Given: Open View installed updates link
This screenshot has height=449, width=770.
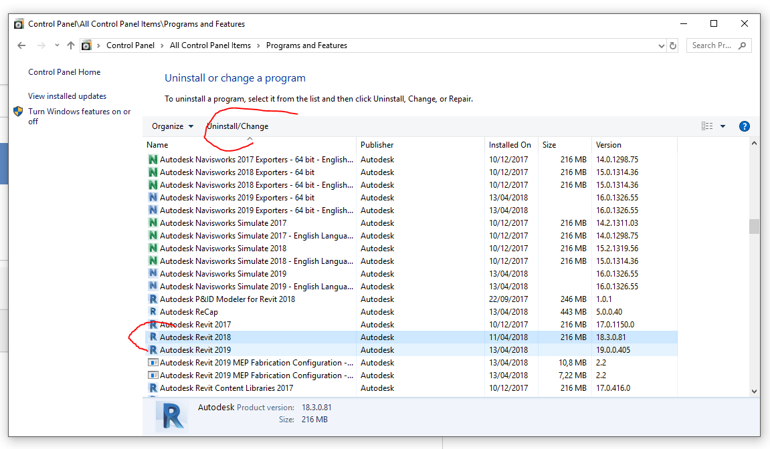Looking at the screenshot, I should click(68, 96).
